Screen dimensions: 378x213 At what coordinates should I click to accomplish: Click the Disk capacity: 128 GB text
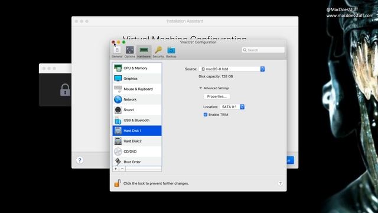(x=216, y=76)
